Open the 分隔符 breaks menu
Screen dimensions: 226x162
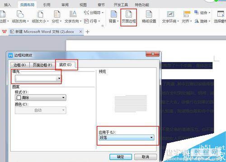(x=94, y=13)
